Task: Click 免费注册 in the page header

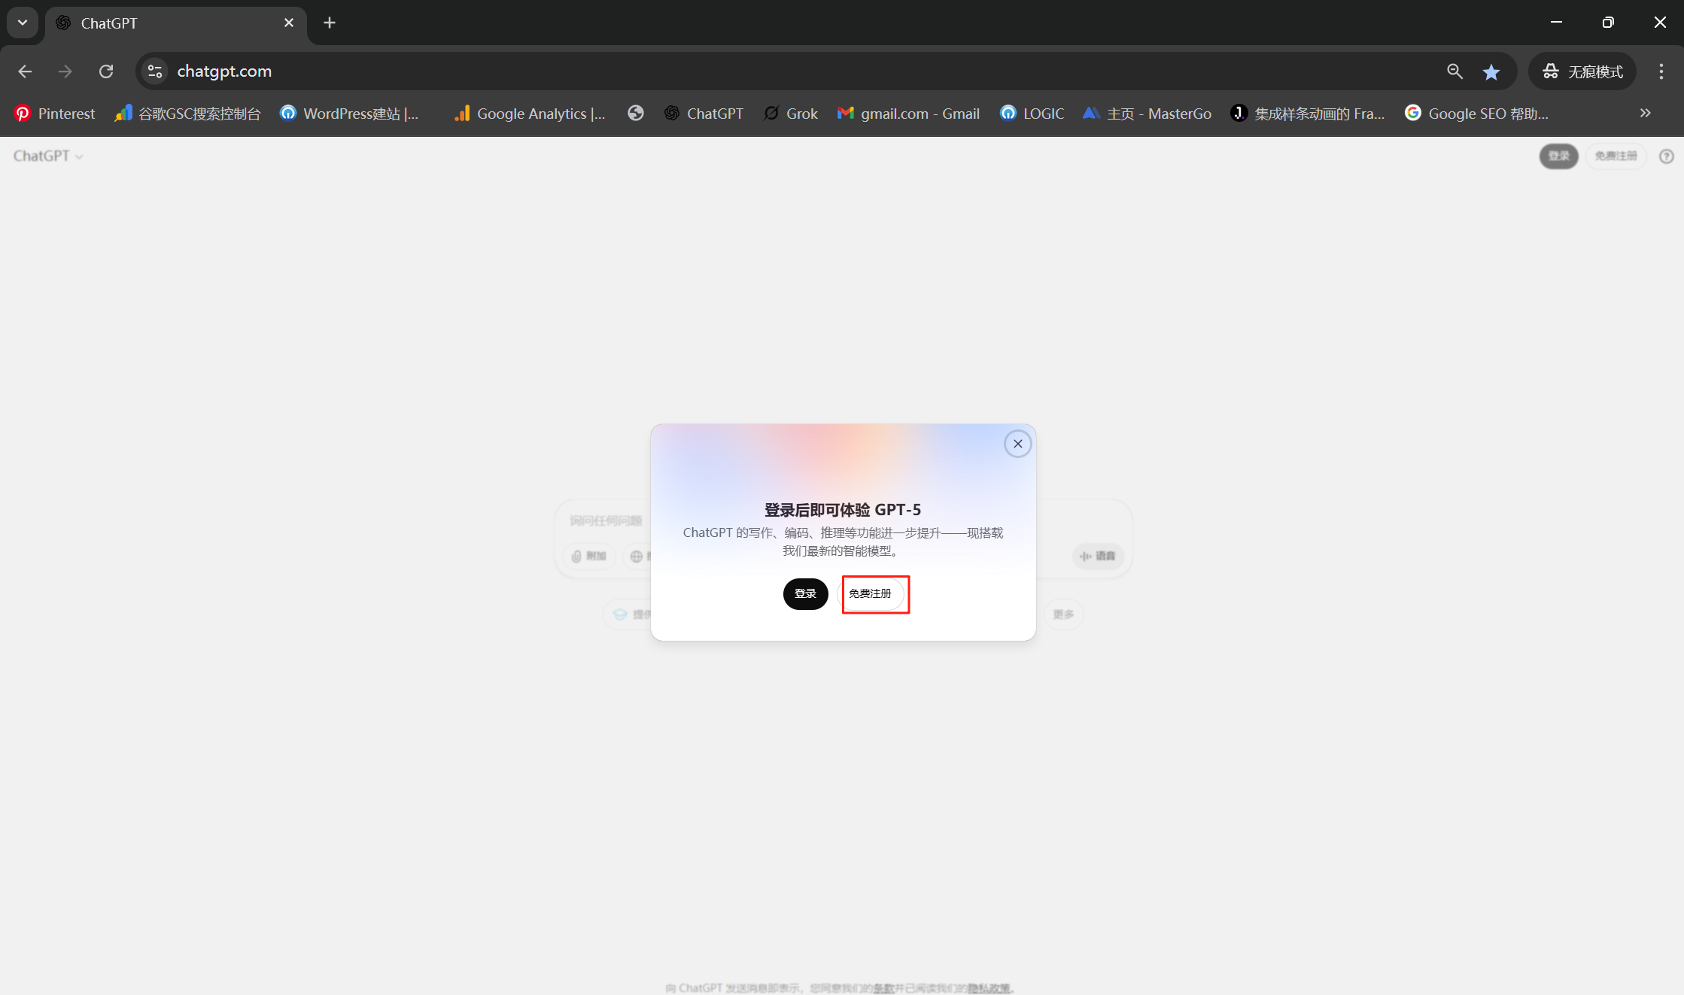Action: 1616,156
